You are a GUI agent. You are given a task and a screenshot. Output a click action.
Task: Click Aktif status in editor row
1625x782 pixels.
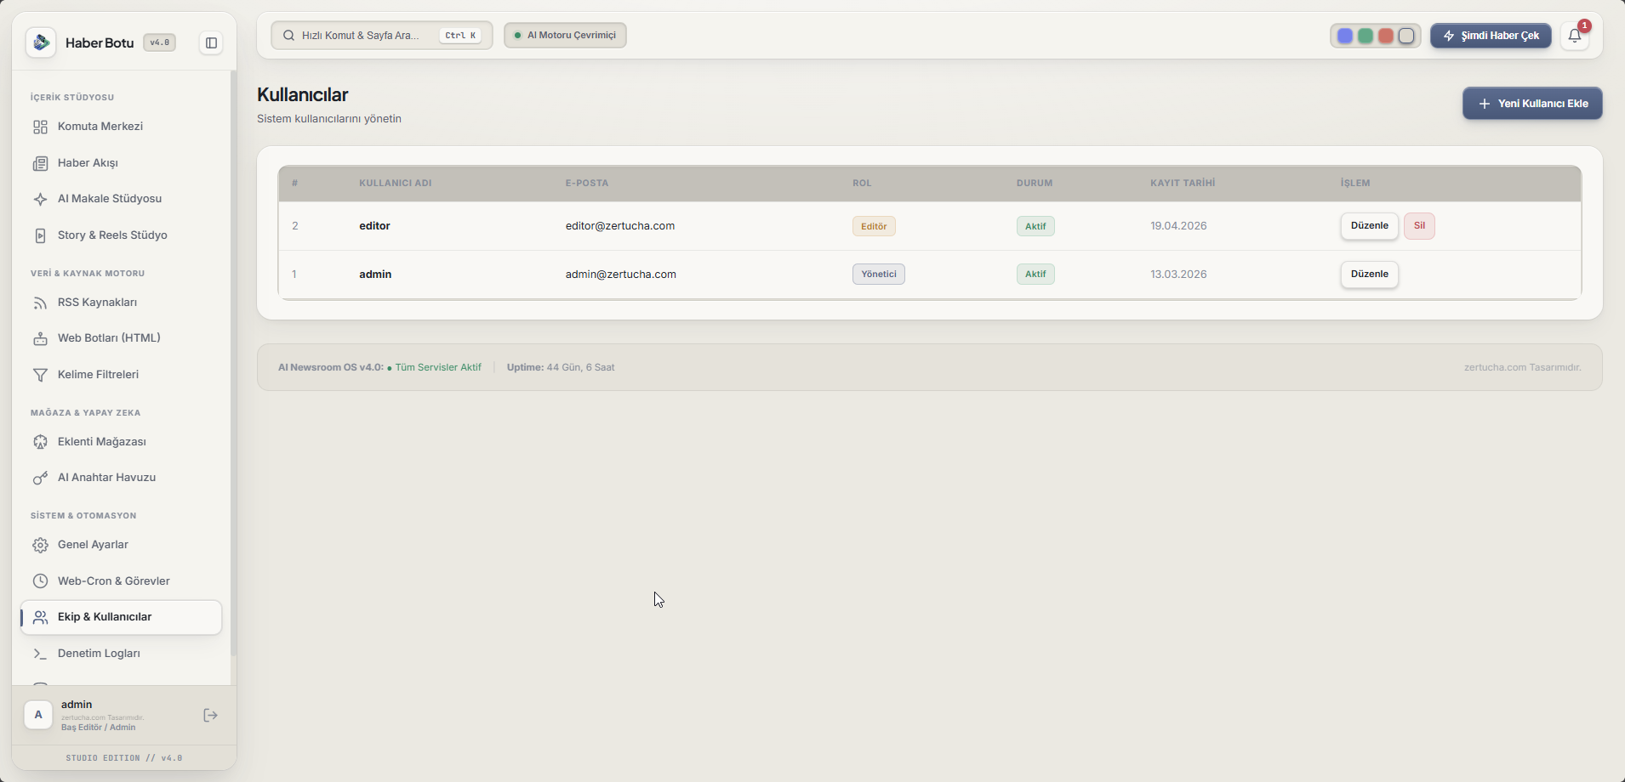1035,226
